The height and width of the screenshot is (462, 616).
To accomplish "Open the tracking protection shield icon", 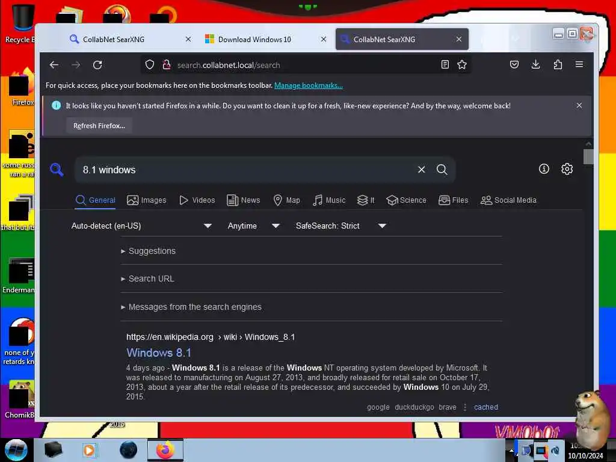I will tap(150, 65).
